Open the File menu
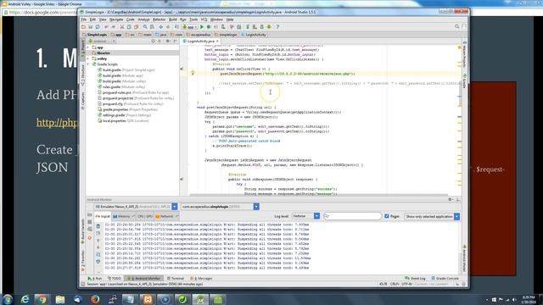 [x=84, y=19]
